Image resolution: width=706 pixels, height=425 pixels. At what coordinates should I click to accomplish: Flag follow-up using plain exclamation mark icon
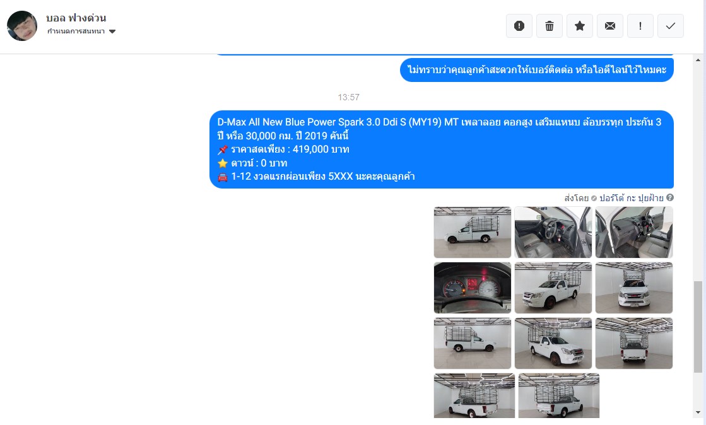coord(640,26)
